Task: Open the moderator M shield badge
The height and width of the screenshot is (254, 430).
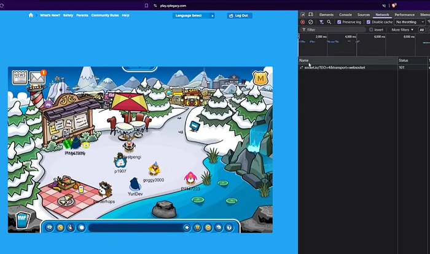Action: click(x=260, y=79)
